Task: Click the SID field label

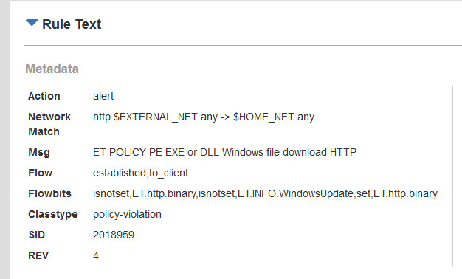Action: pyautogui.click(x=37, y=235)
